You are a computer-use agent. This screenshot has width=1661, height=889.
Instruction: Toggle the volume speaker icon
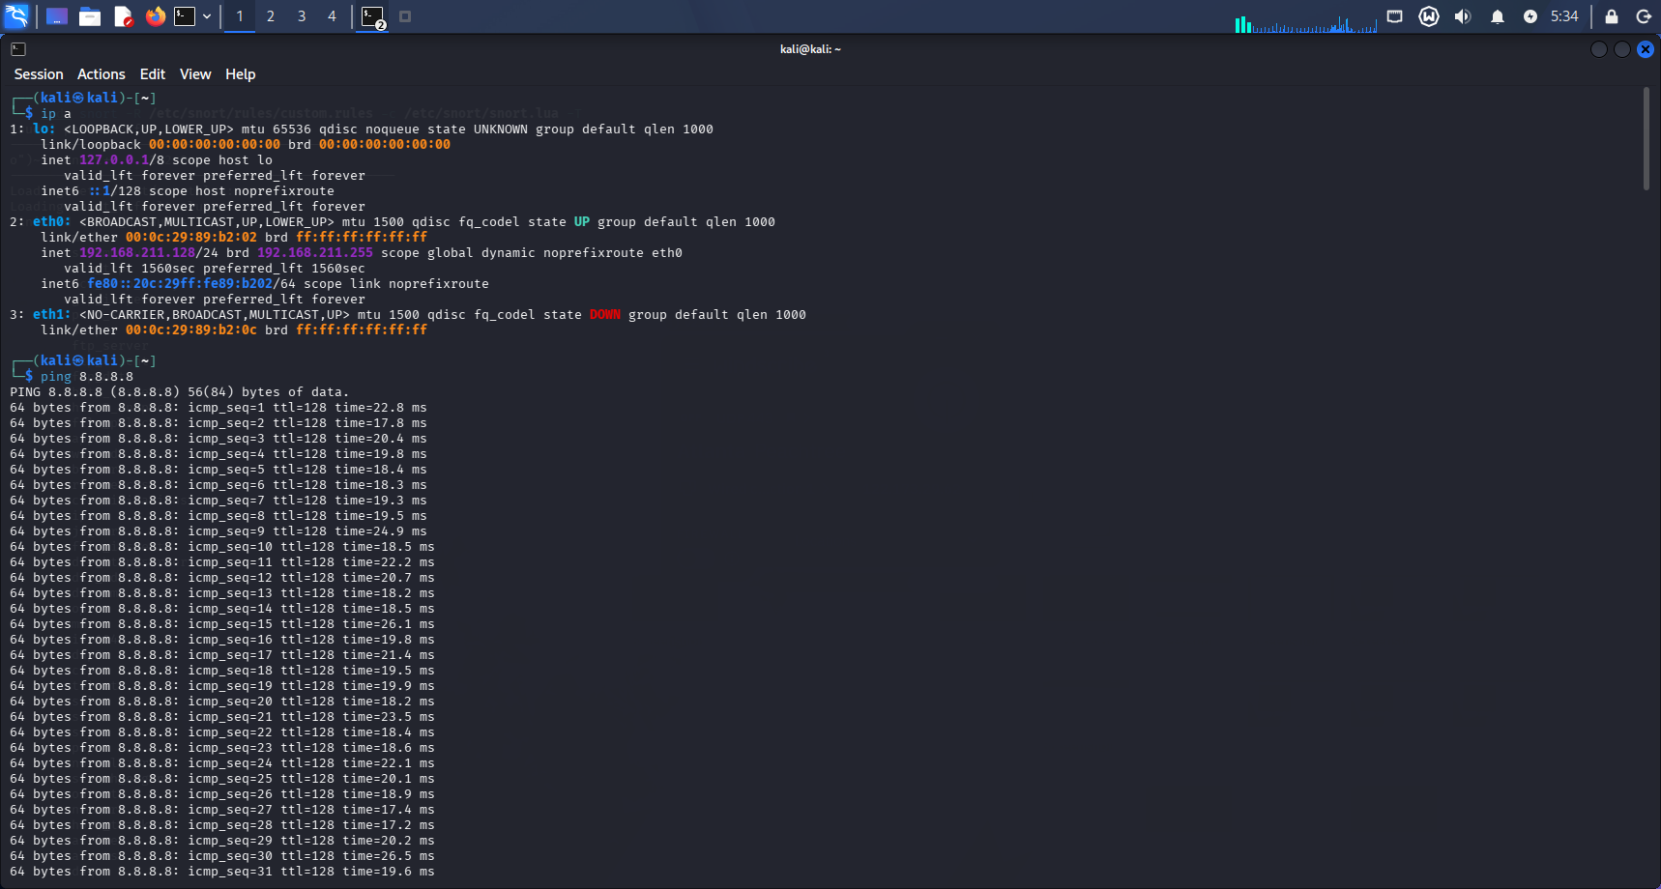point(1463,16)
